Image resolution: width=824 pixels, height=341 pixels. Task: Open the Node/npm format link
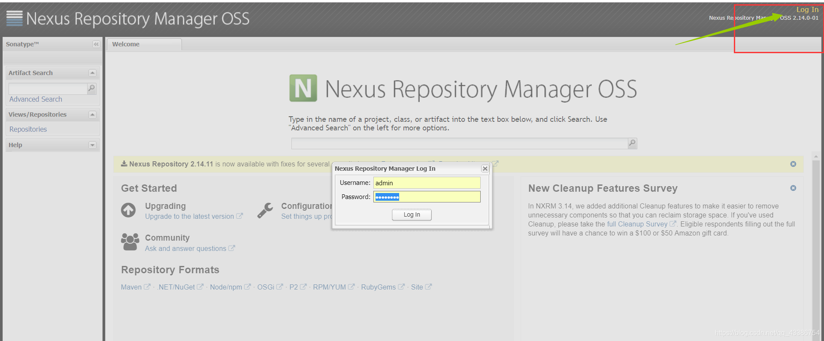226,287
